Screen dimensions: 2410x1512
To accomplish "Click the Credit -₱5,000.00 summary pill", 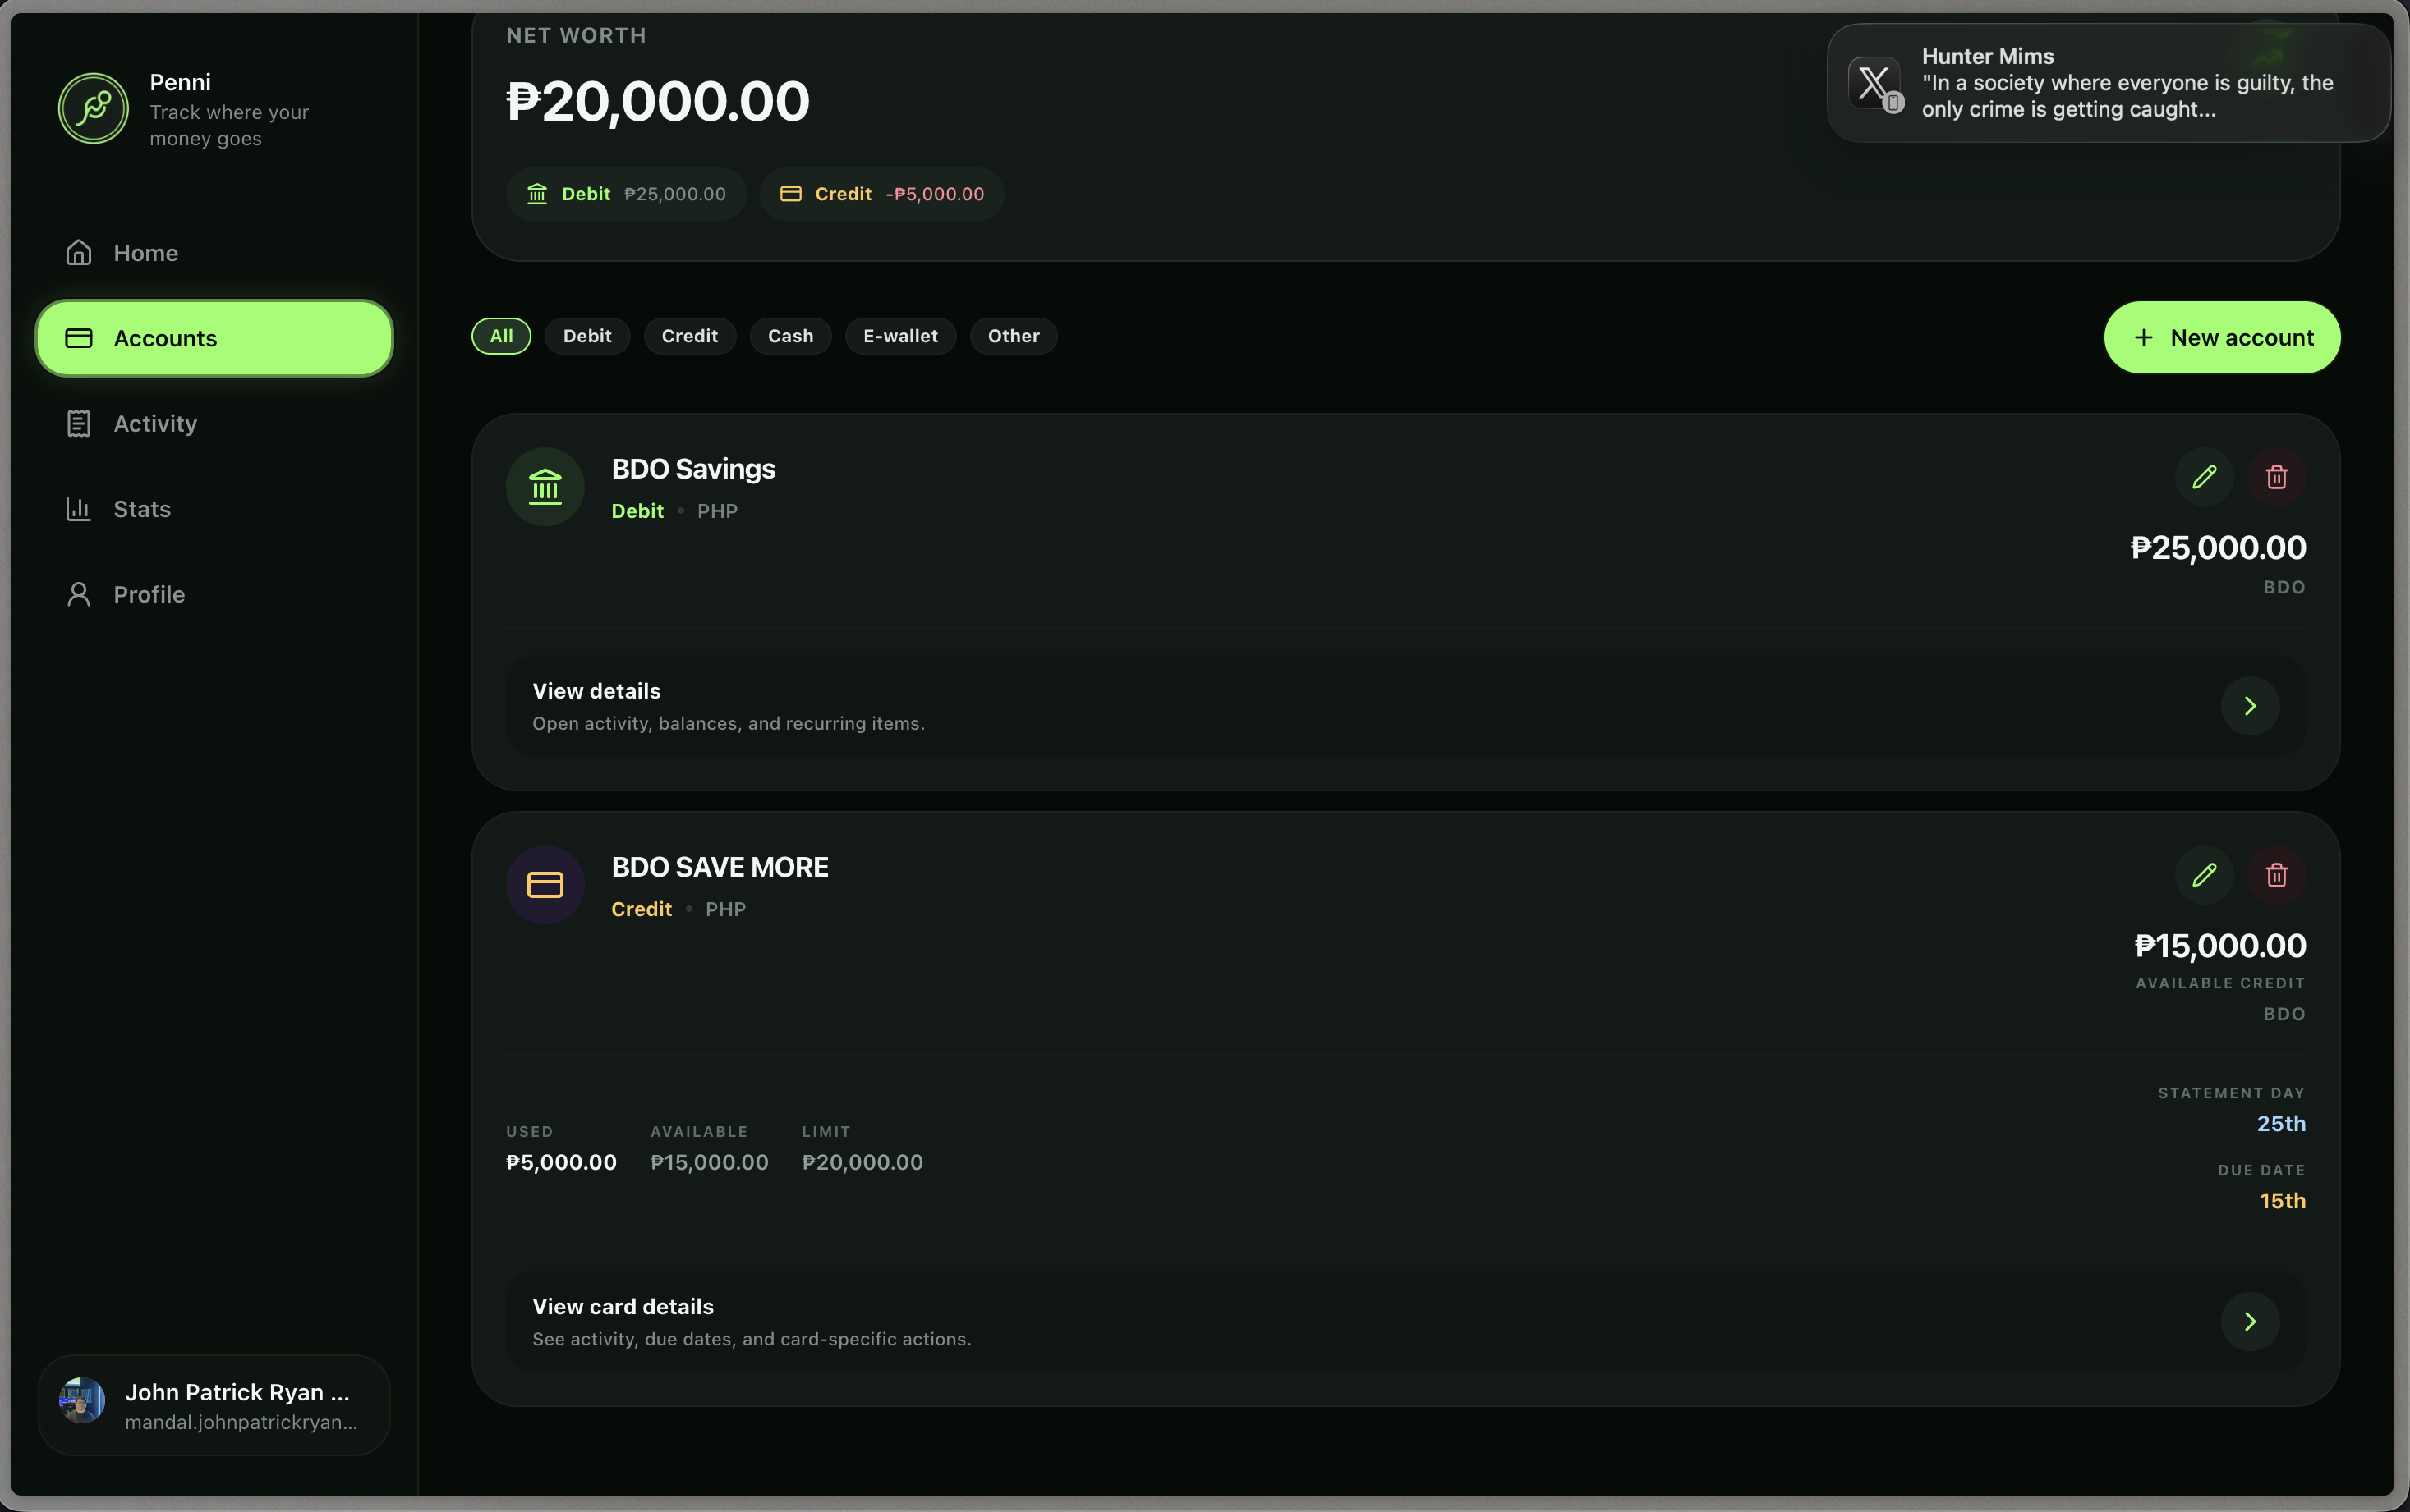I will [x=881, y=194].
